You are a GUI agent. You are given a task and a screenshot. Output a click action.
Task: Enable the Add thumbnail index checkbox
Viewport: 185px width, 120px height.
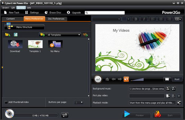[x=6, y=102]
